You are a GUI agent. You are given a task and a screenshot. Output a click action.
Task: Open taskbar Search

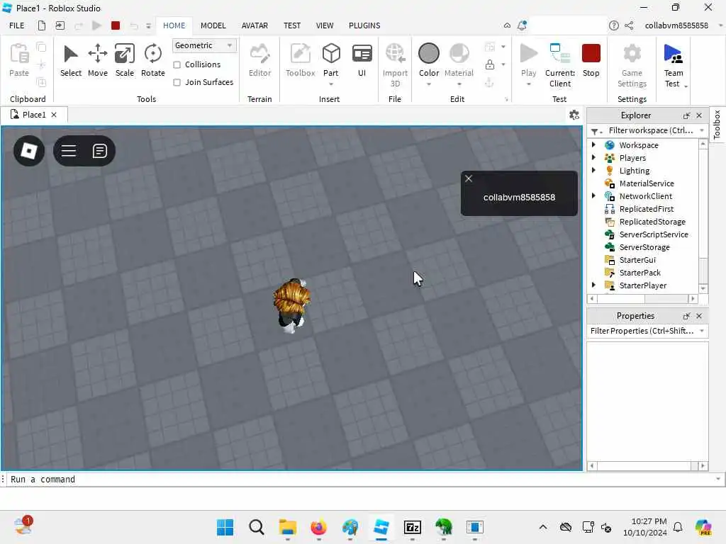(256, 527)
